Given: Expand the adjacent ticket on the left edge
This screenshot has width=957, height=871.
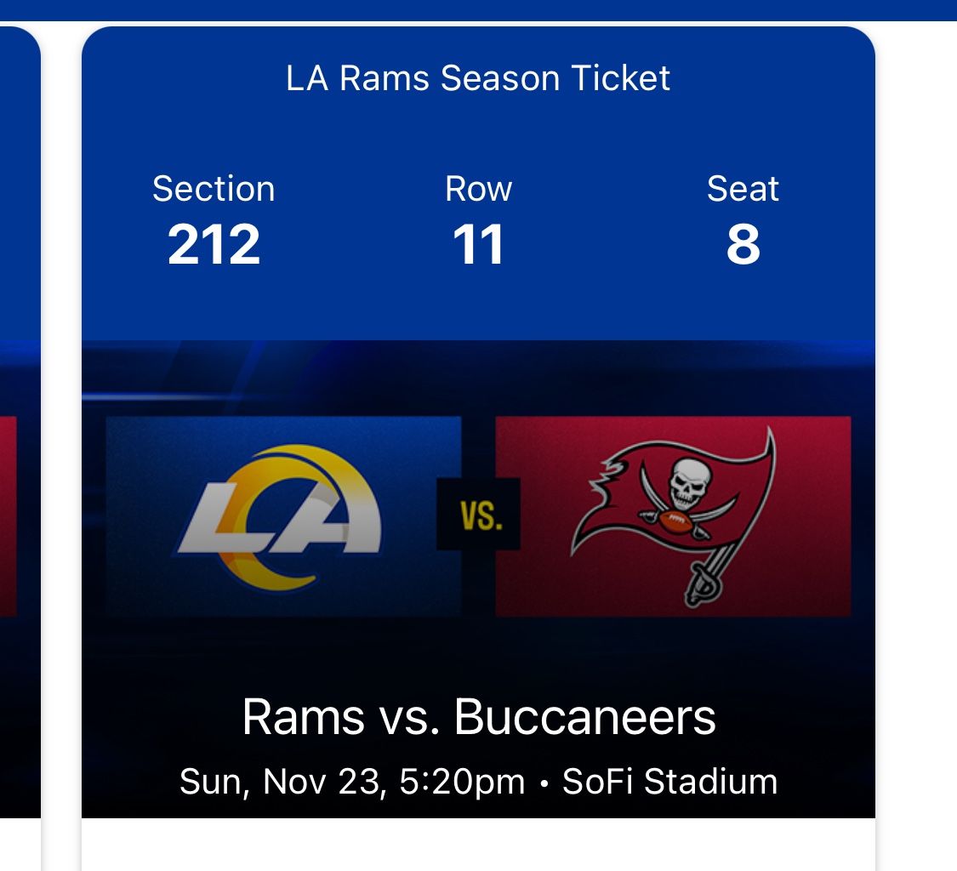Looking at the screenshot, I should pyautogui.click(x=19, y=425).
